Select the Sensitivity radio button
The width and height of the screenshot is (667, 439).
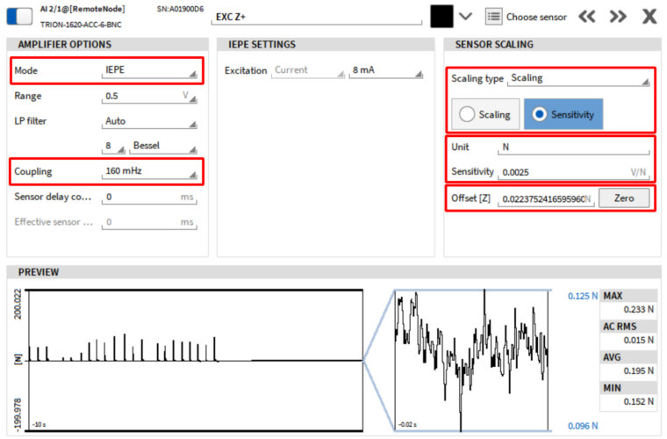click(563, 114)
